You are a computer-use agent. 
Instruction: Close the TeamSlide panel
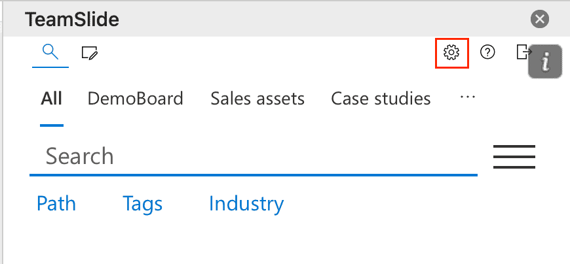(x=539, y=19)
